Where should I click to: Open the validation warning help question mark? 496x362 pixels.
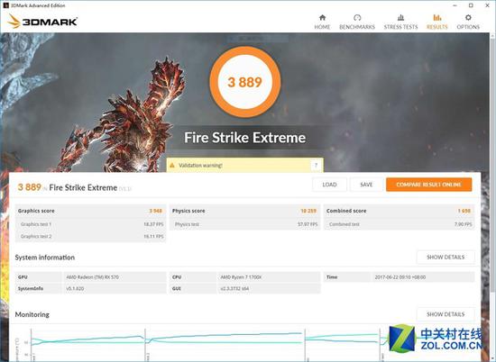(316, 165)
